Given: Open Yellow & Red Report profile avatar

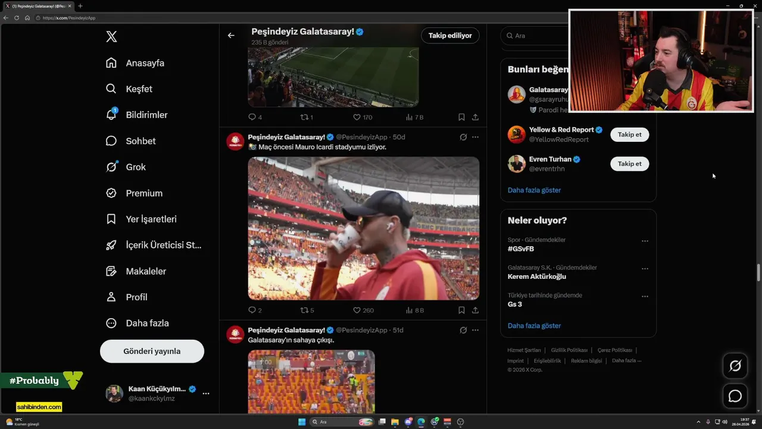Looking at the screenshot, I should (517, 135).
